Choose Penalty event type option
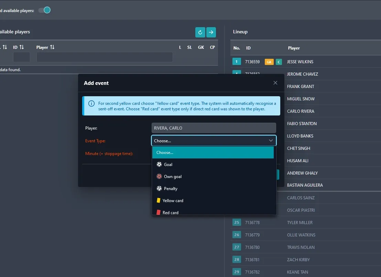Image resolution: width=381 pixels, height=277 pixels. [x=171, y=189]
